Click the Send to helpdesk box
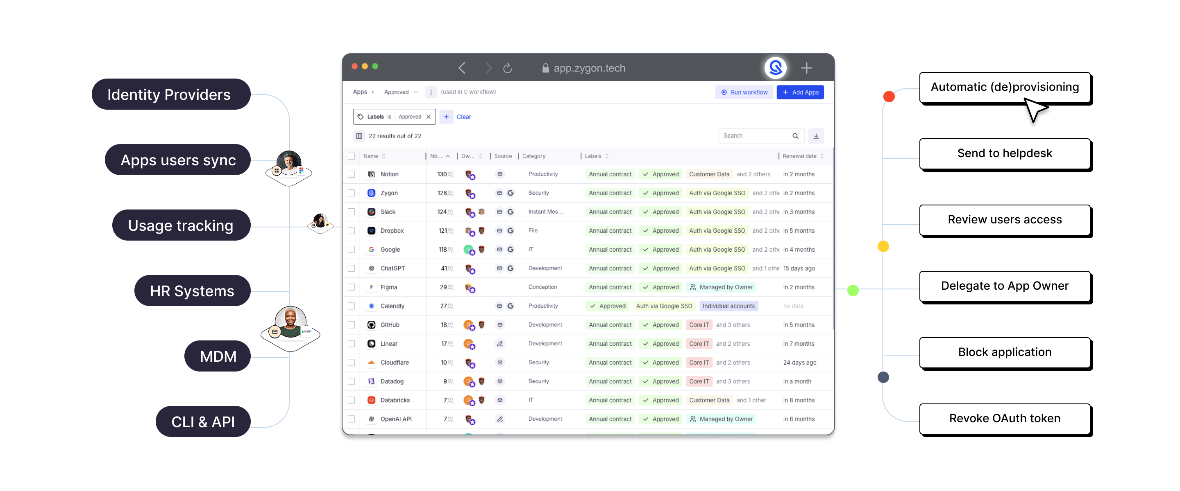1180x491 pixels. 1005,153
